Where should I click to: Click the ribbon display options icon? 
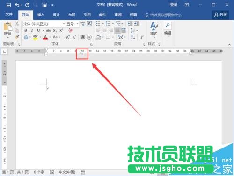coord(187,5)
